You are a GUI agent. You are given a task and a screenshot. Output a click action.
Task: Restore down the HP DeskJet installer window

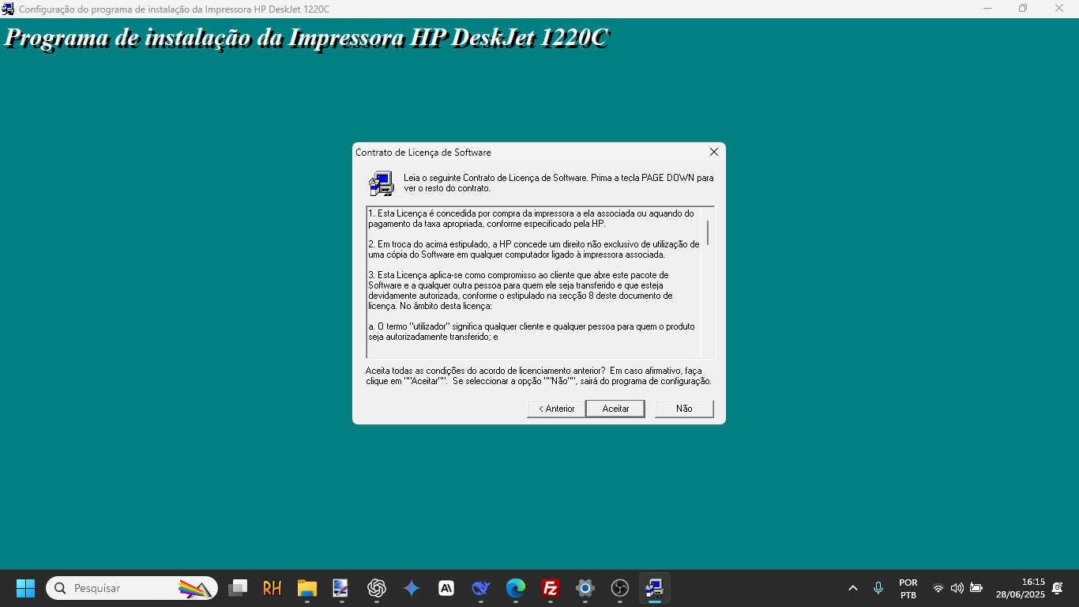(x=1023, y=9)
